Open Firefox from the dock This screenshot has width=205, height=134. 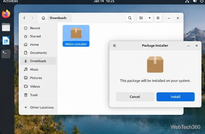pos(6,14)
